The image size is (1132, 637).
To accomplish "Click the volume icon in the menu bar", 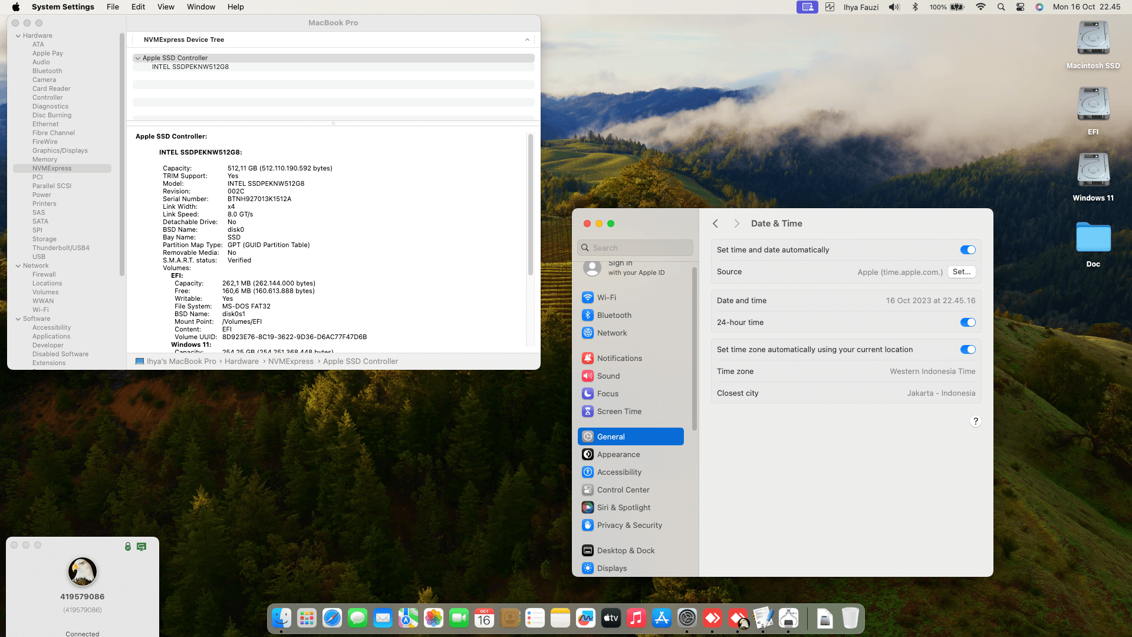I will (894, 7).
